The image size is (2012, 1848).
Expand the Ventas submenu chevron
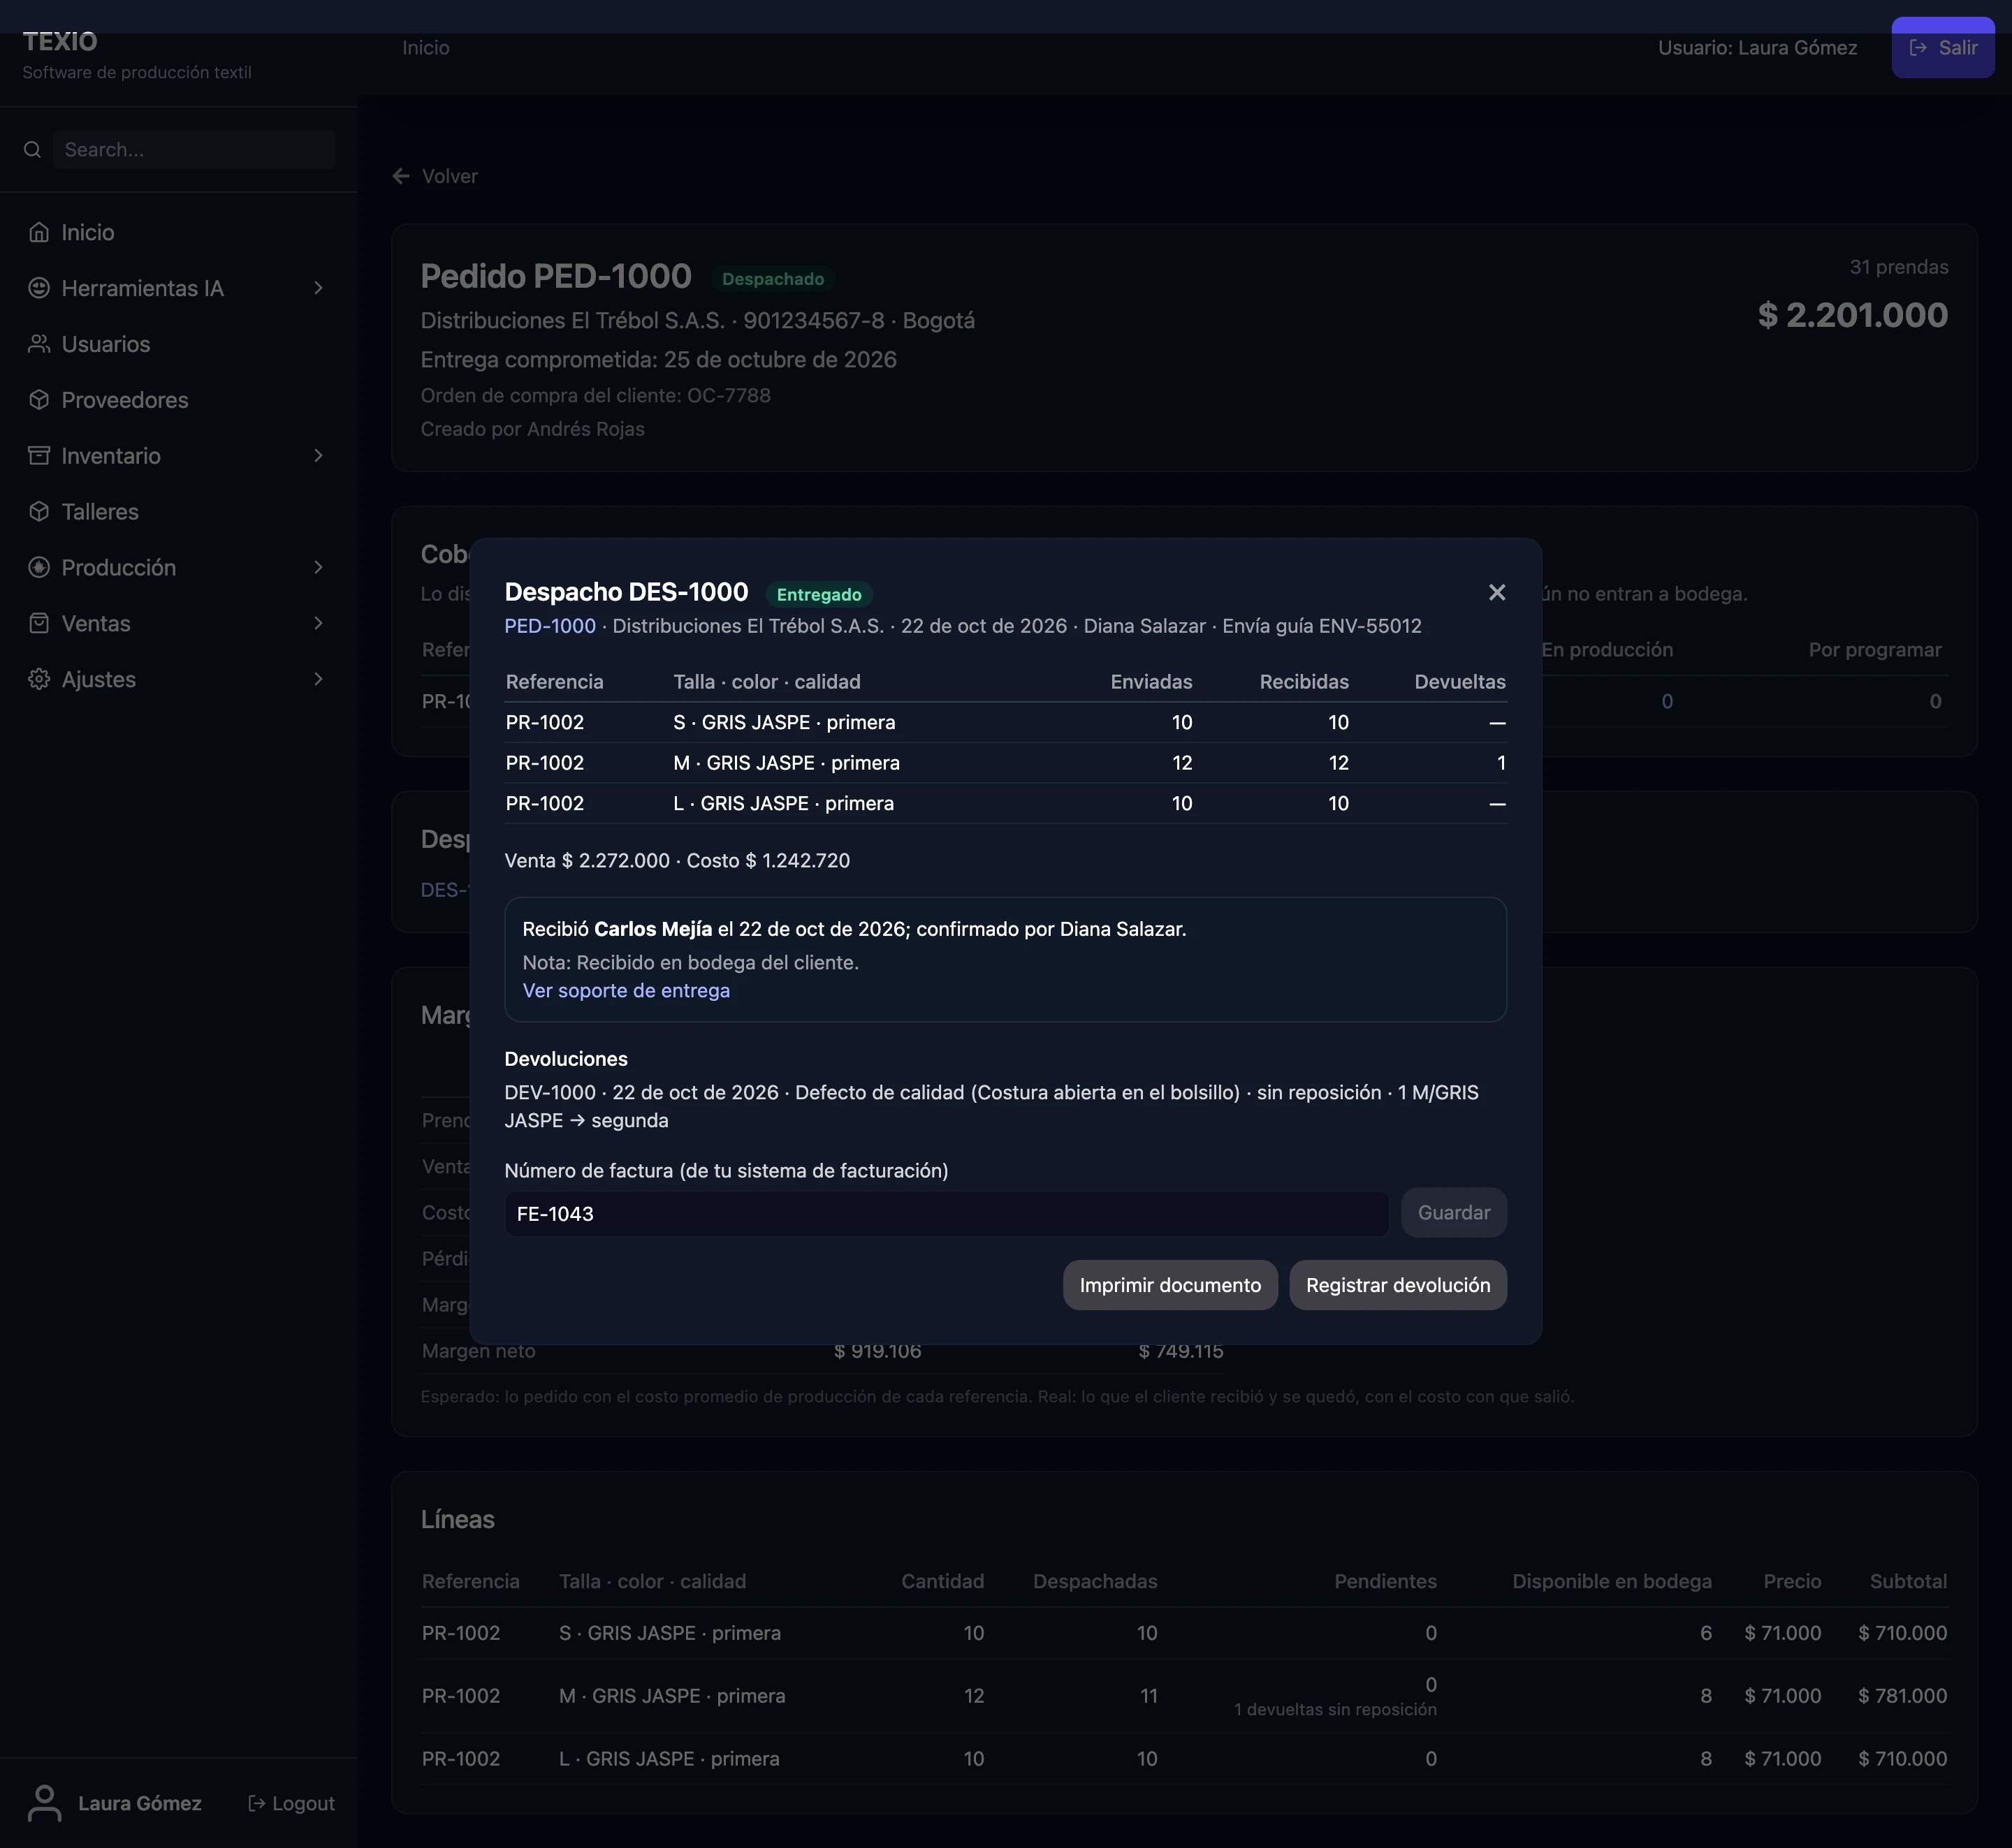pos(318,624)
